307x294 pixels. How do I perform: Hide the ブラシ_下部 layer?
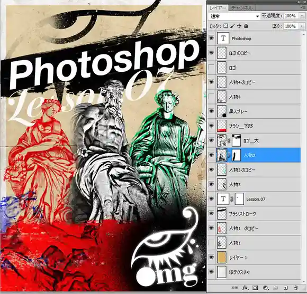[211, 126]
